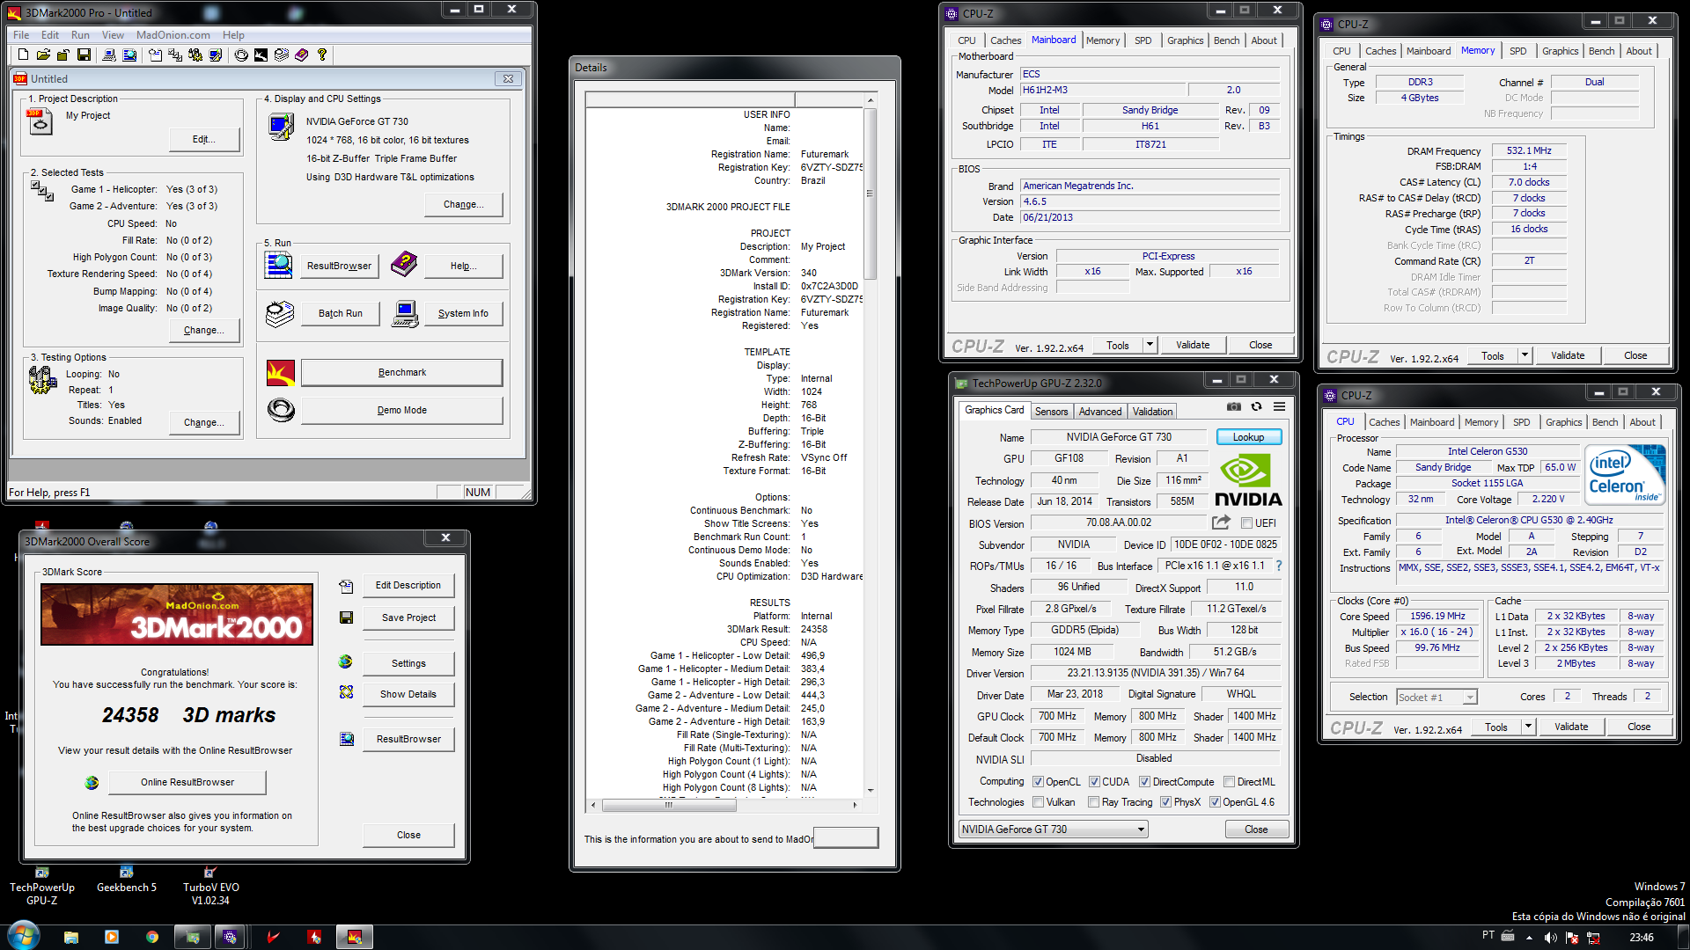
Task: Click the Online ResultBrowser globe icon
Action: point(92,782)
